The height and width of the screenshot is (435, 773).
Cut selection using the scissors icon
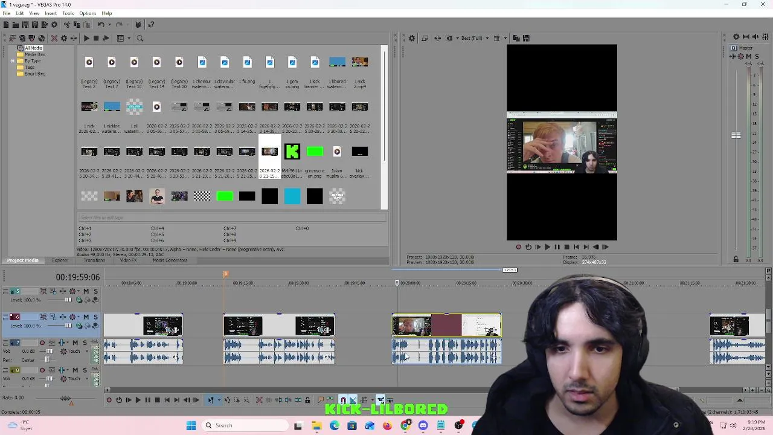pos(67,25)
